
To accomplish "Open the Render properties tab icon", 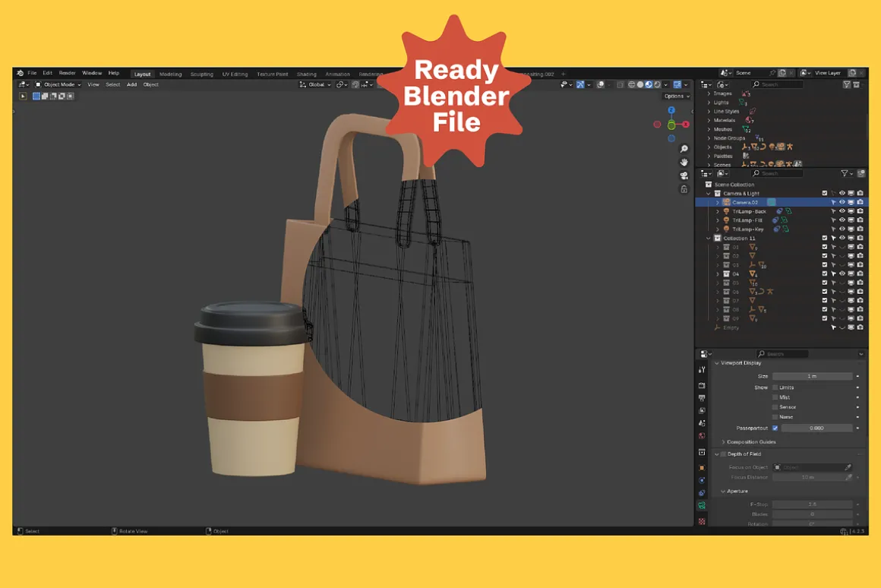I will click(702, 386).
